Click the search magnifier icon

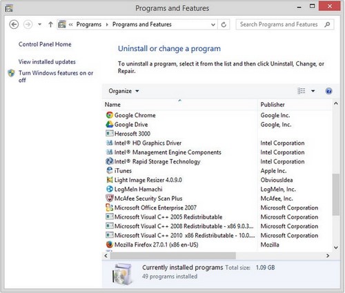tap(327, 24)
